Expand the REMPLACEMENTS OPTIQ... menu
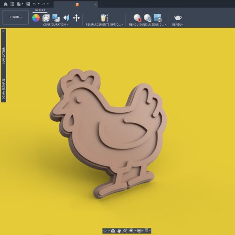Viewport: 235px width, 235px height. click(x=104, y=24)
